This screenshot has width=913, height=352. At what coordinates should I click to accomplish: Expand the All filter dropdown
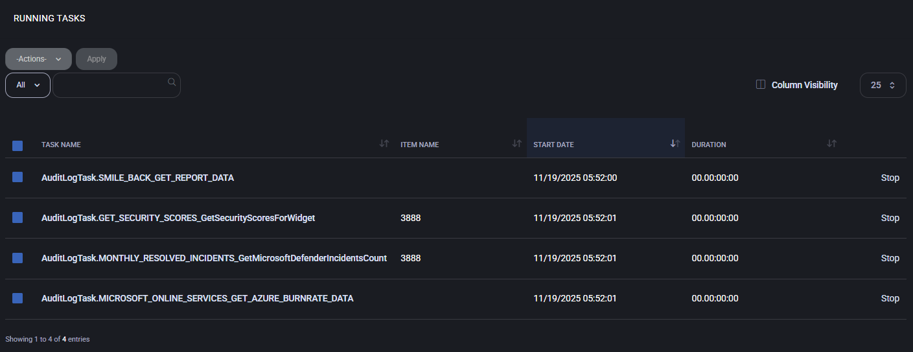point(28,85)
